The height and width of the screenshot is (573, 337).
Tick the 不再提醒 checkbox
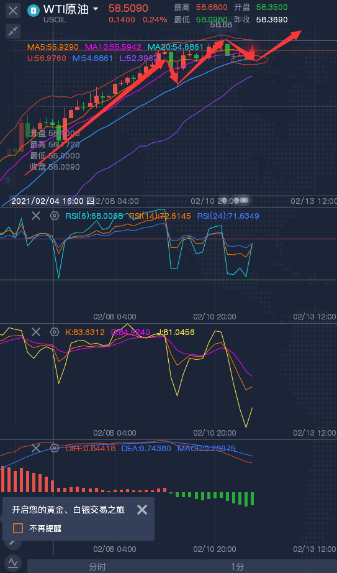pos(18,528)
